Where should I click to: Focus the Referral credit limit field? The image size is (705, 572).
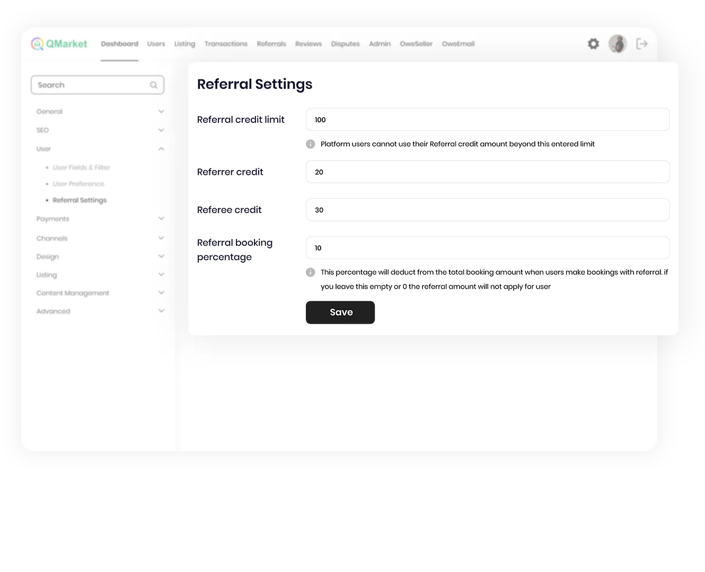tap(487, 120)
